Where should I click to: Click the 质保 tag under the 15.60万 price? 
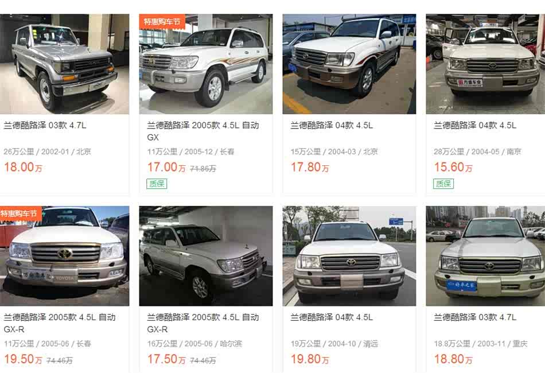pyautogui.click(x=443, y=184)
